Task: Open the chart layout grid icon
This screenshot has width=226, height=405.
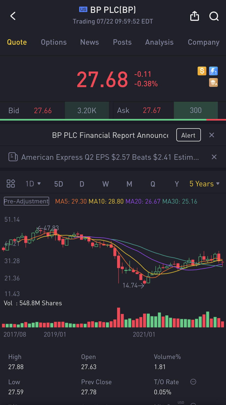Action: click(11, 184)
